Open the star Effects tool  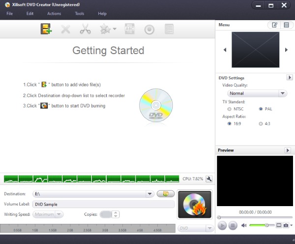[x=105, y=29]
